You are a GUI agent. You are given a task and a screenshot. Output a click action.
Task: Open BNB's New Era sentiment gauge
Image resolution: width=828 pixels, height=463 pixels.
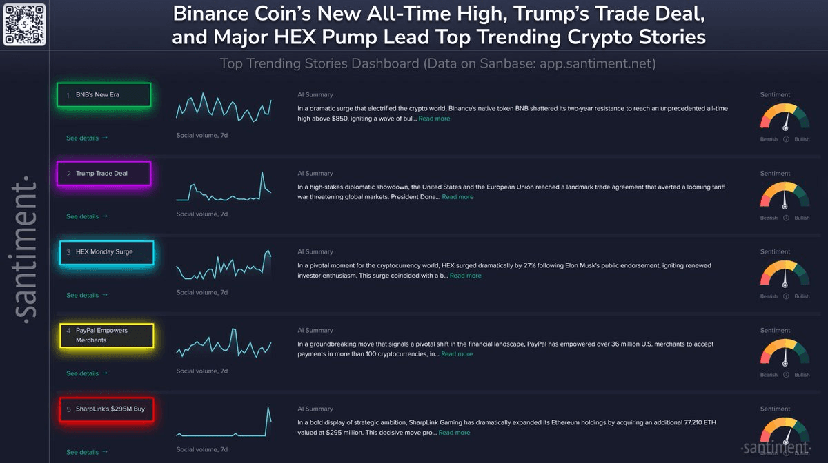pyautogui.click(x=785, y=117)
